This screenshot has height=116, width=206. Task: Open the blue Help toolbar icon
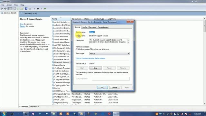point(26,9)
